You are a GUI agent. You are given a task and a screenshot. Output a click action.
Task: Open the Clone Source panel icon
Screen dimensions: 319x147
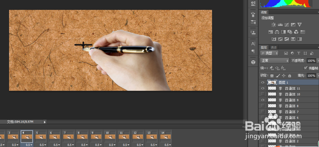click(253, 32)
